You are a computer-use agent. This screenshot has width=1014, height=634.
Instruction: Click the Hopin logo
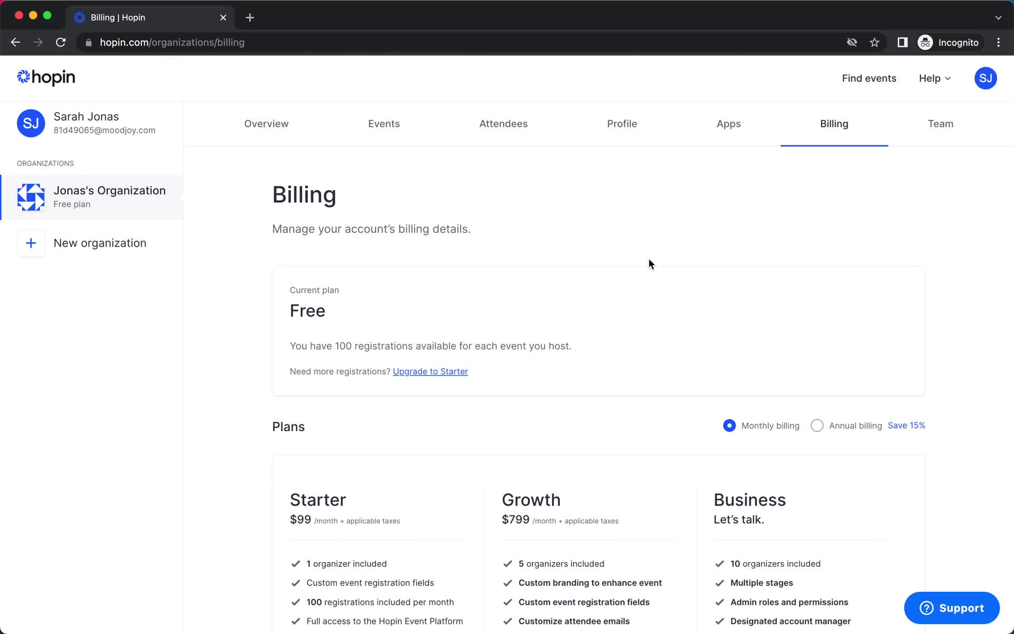click(x=46, y=78)
